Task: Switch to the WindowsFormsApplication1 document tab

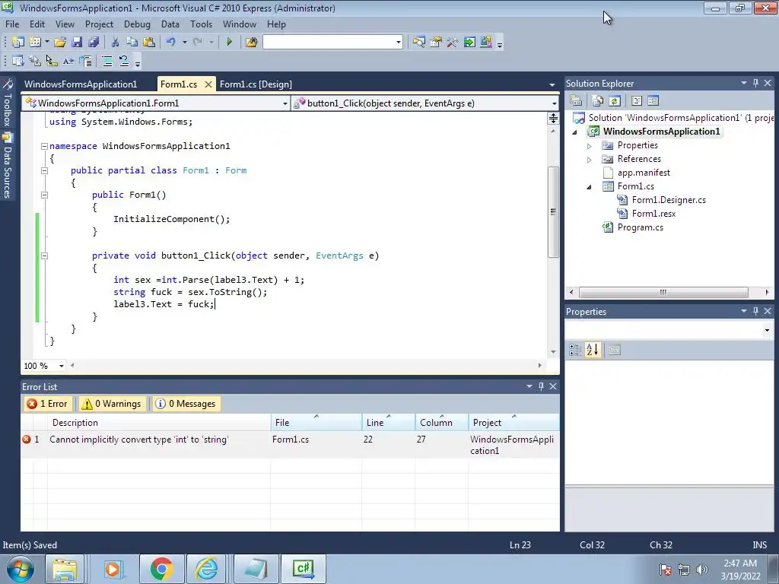Action: 81,84
